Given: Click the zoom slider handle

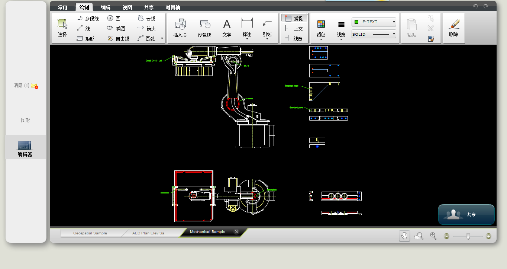Looking at the screenshot, I should point(468,236).
